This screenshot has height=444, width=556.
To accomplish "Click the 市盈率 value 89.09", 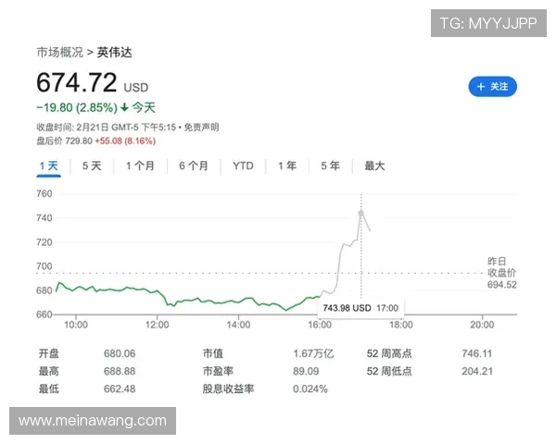I will 306,371.
